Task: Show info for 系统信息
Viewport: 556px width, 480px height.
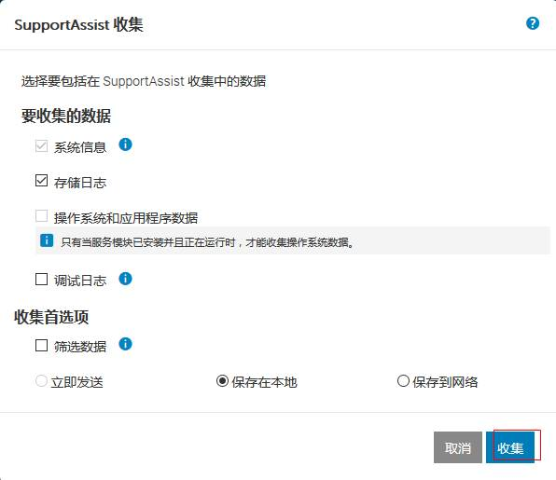Action: click(125, 144)
